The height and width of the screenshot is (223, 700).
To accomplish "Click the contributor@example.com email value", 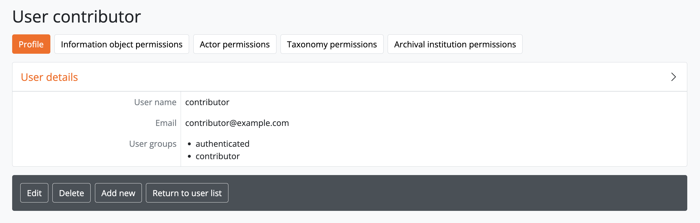I will [237, 123].
